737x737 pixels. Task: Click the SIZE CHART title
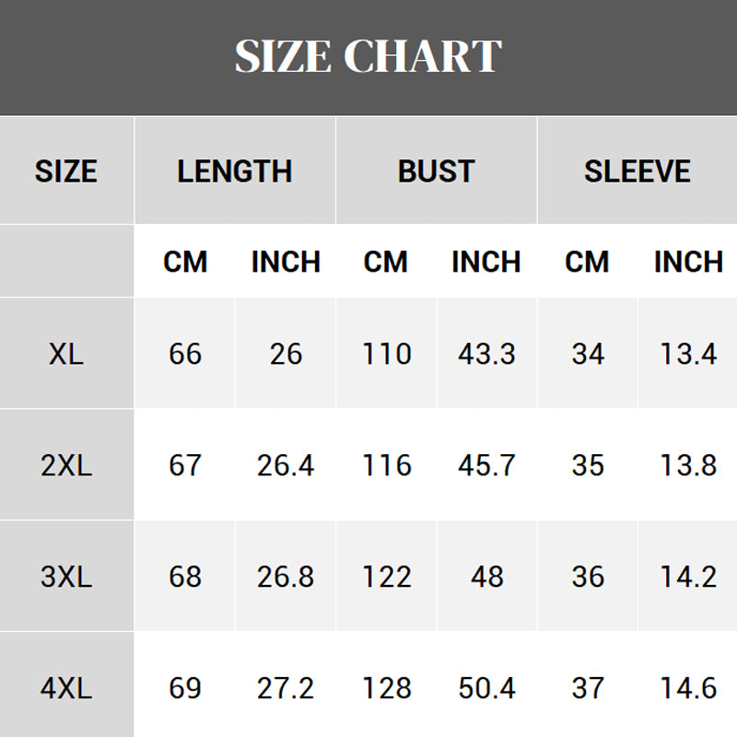coord(368,56)
